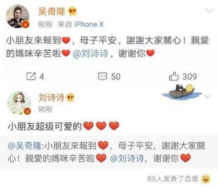Image resolution: width=218 pixels, height=189 pixels.
Task: Expand the chevron menu on 吴奇隆's post
Action: point(210,11)
